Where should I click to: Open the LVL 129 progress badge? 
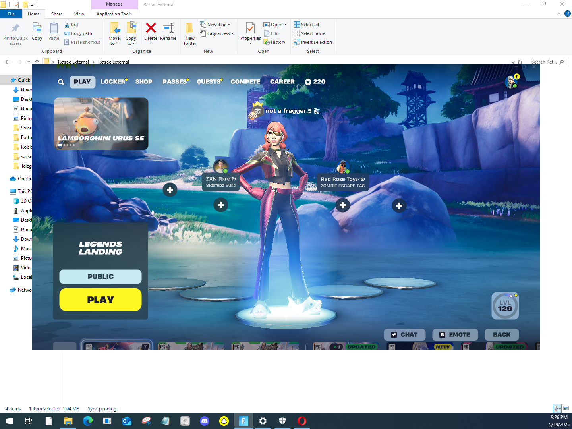point(505,306)
